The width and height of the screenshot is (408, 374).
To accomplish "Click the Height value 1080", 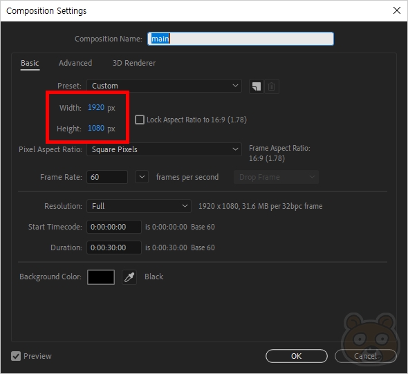I will [x=96, y=128].
